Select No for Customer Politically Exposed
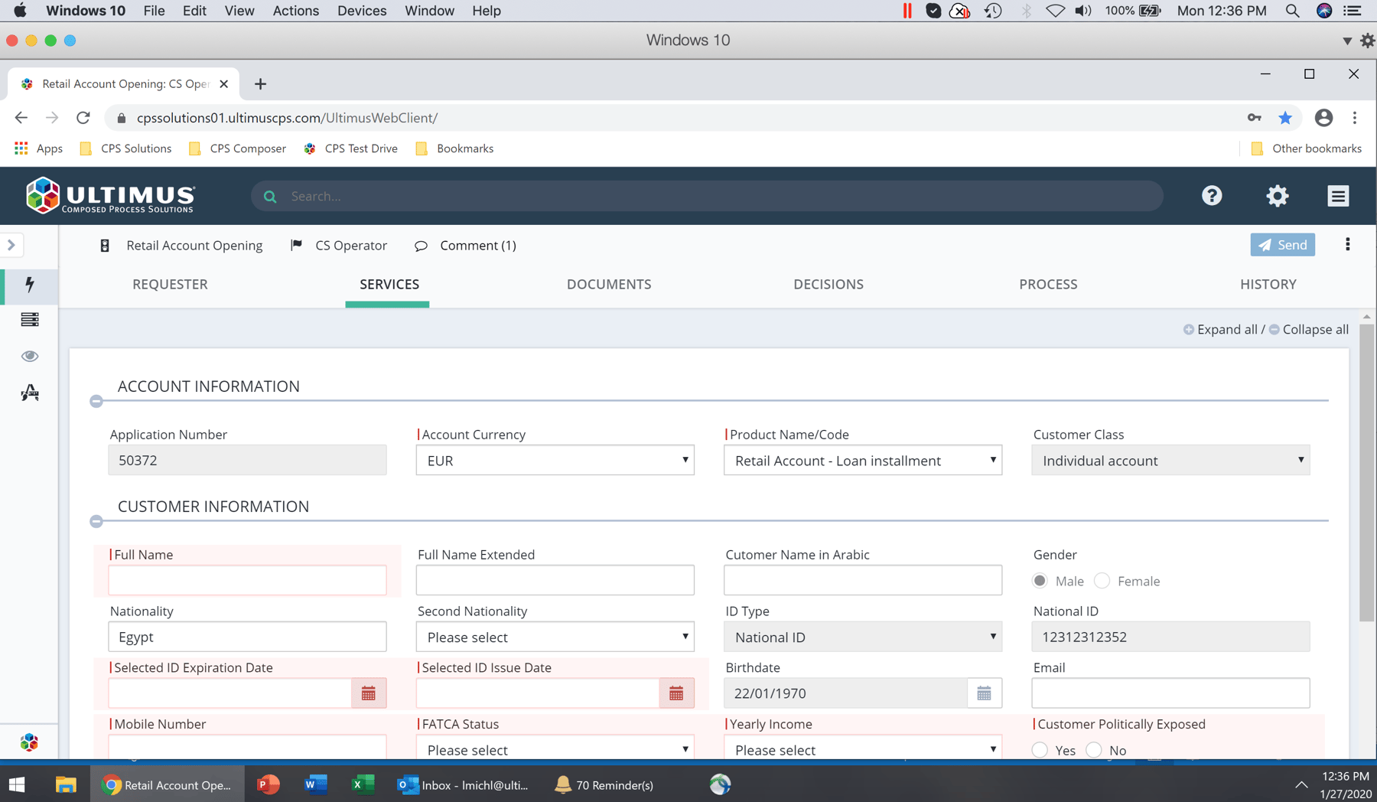Viewport: 1377px width, 802px height. coord(1094,750)
